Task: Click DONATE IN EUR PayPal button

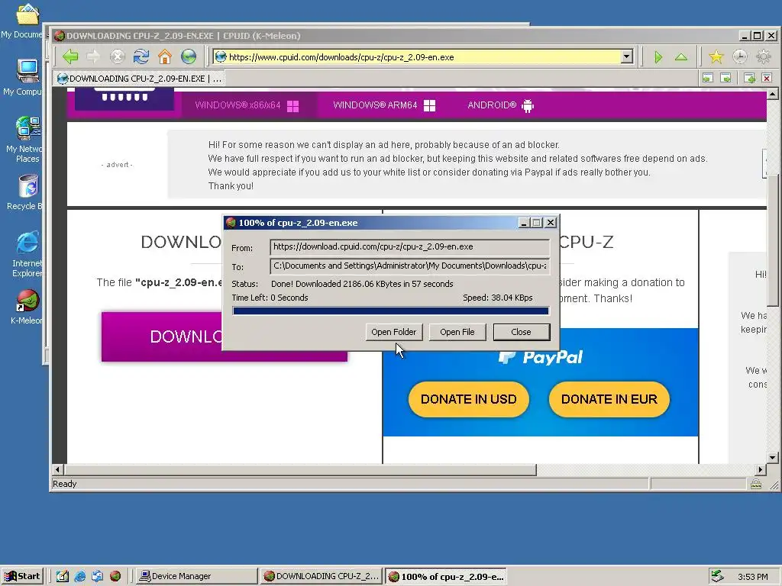Action: (609, 399)
